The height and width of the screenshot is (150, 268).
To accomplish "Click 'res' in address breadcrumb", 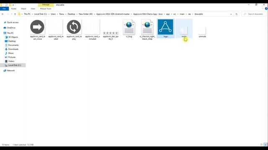I will (189, 14).
